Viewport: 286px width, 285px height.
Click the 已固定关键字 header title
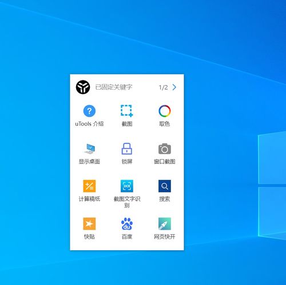pyautogui.click(x=114, y=87)
